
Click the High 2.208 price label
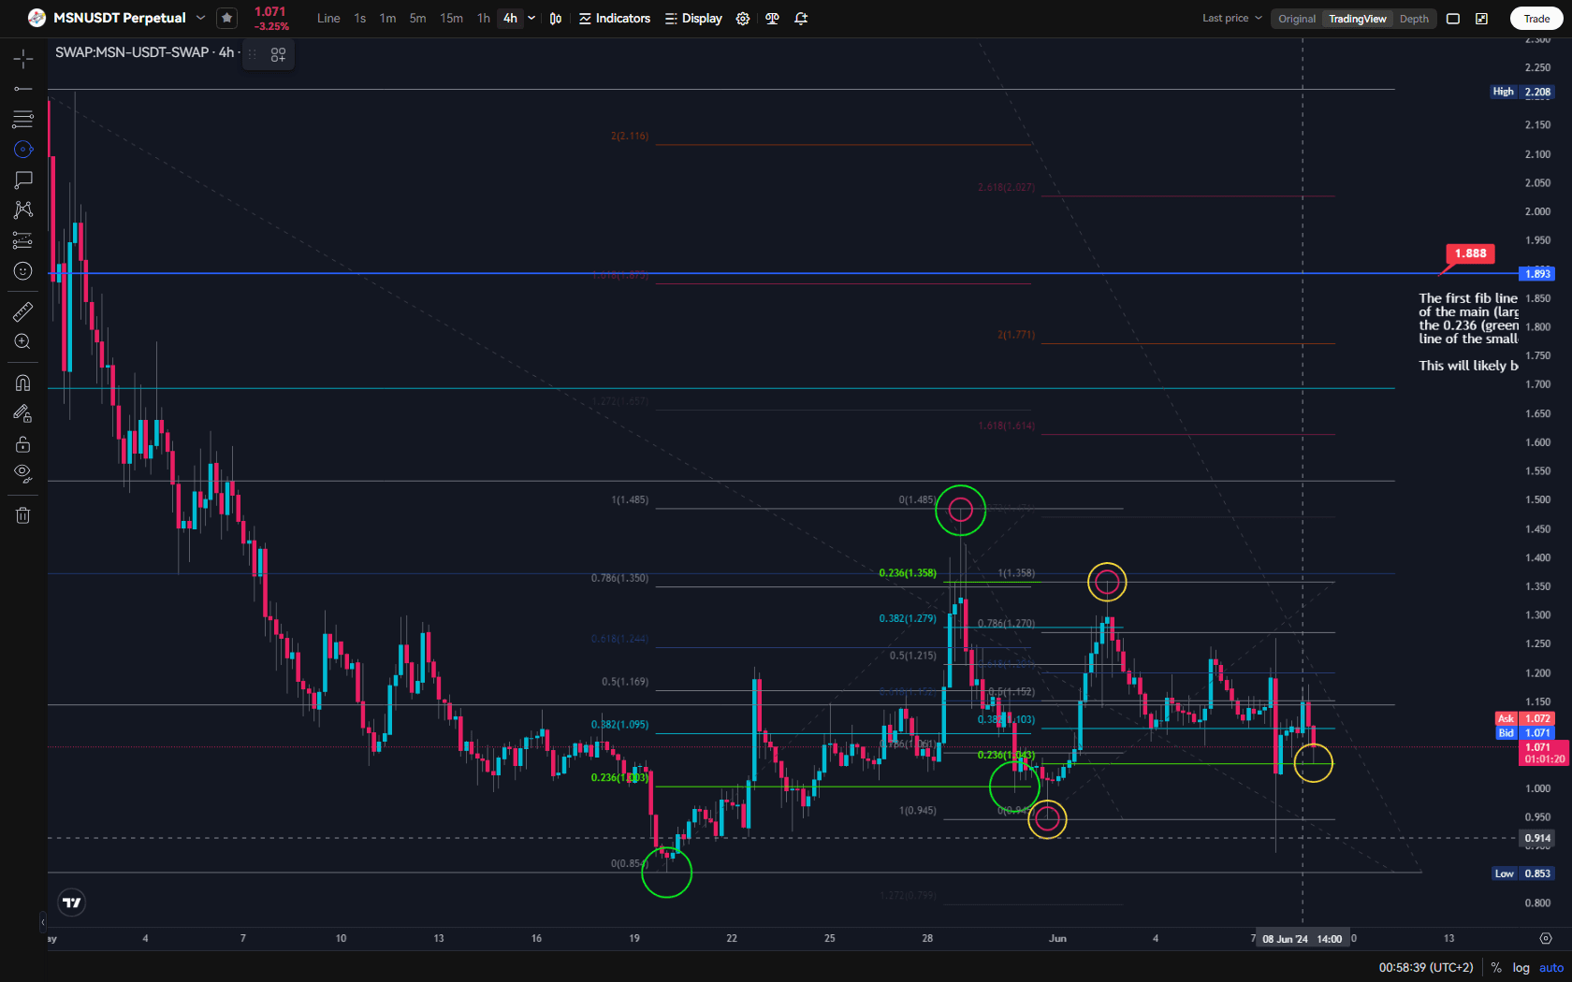point(1521,92)
